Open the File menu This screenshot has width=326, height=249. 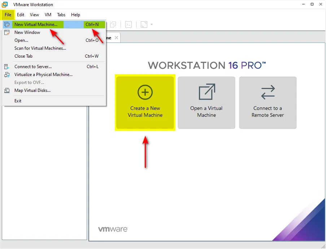click(x=8, y=15)
